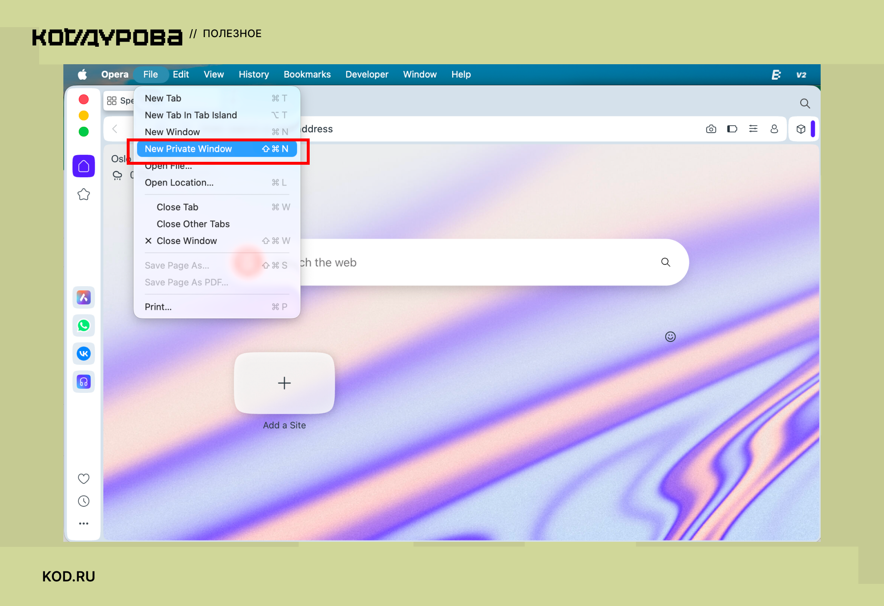Choose Close Other Tabs
The width and height of the screenshot is (884, 606).
click(x=217, y=224)
